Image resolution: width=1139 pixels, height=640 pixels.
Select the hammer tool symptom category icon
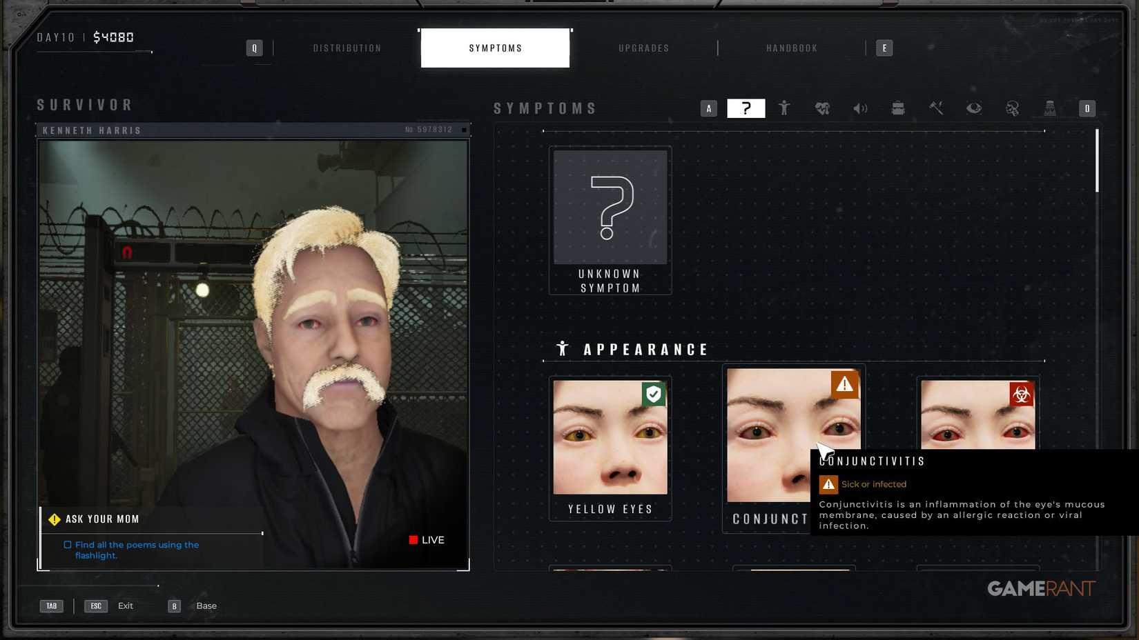tap(936, 108)
